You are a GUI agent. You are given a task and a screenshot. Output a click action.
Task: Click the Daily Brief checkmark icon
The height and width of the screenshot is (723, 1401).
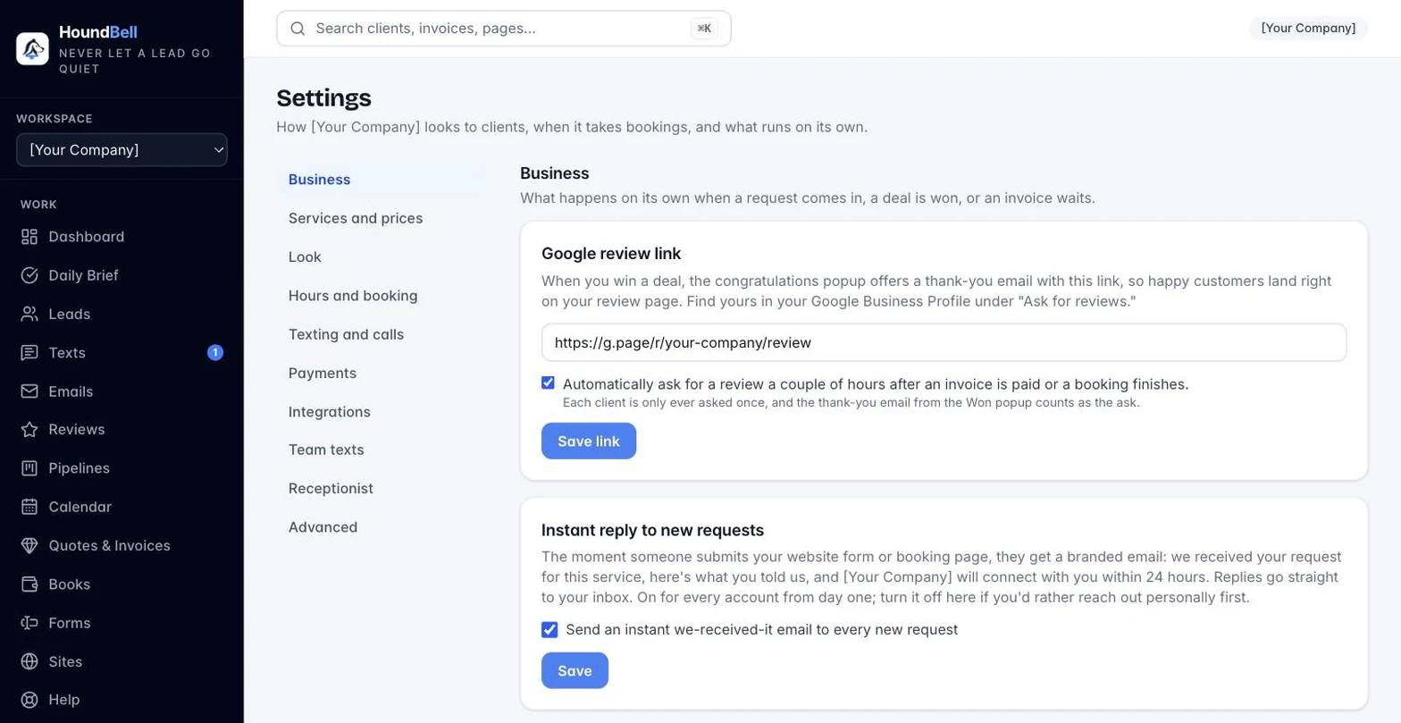(x=29, y=275)
